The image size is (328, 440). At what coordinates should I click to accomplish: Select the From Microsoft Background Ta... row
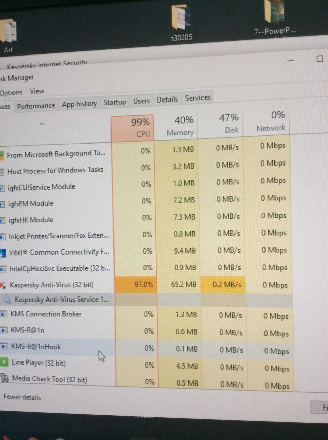56,154
